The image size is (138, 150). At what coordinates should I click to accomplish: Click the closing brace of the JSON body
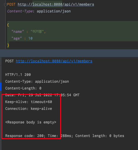[8, 45]
